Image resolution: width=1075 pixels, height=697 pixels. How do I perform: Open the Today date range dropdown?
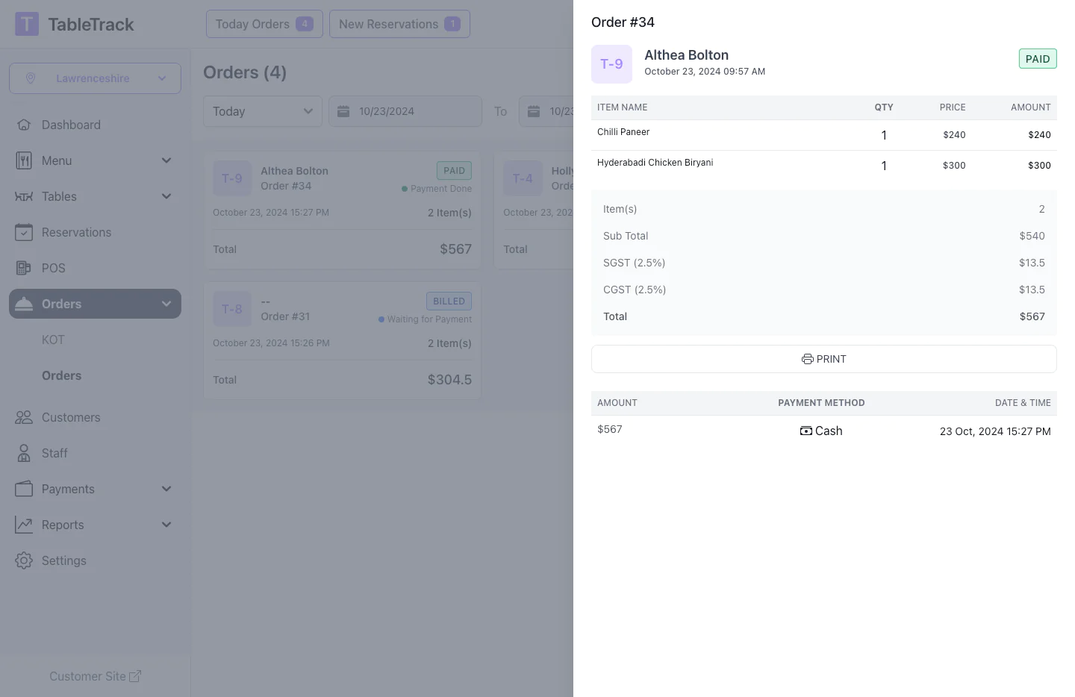click(262, 111)
